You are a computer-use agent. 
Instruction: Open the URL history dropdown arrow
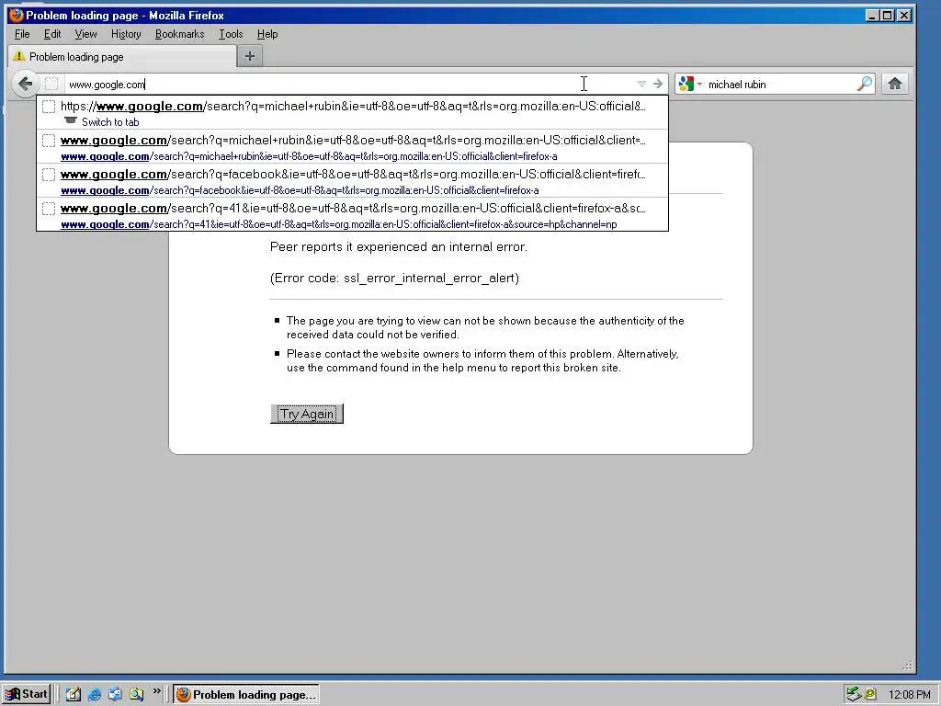click(641, 84)
